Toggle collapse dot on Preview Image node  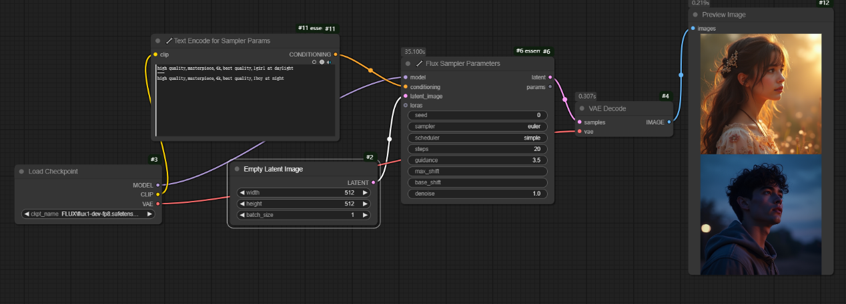[x=695, y=15]
